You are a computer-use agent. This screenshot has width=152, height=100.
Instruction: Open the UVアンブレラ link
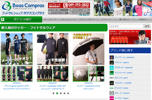click(x=88, y=89)
